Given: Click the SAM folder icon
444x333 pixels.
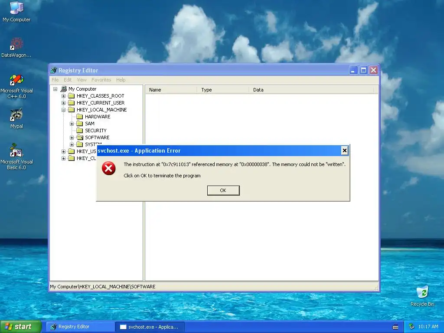Looking at the screenshot, I should click(80, 124).
